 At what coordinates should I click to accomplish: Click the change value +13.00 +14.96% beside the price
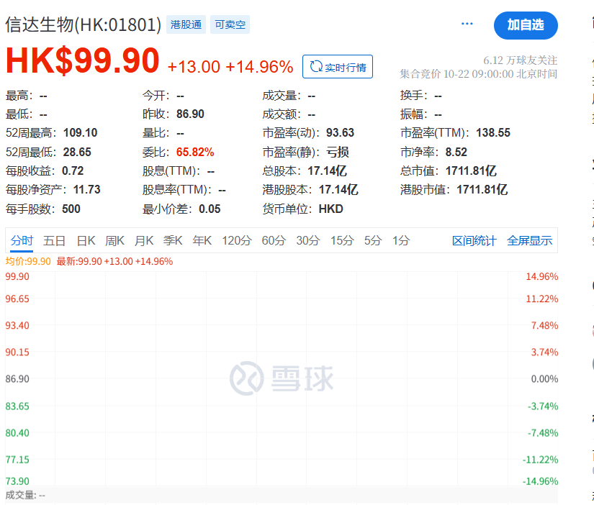[x=230, y=67]
